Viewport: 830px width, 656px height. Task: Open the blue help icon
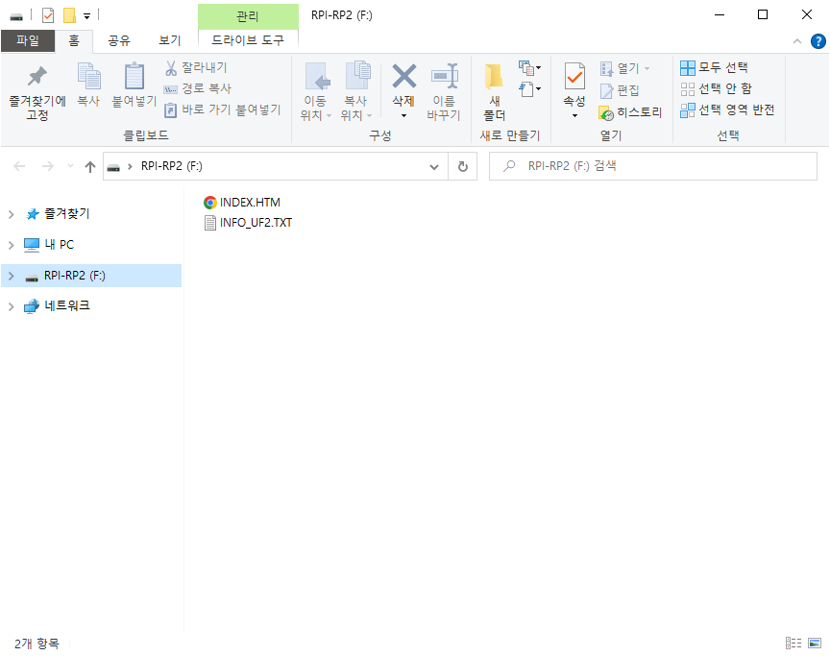818,41
